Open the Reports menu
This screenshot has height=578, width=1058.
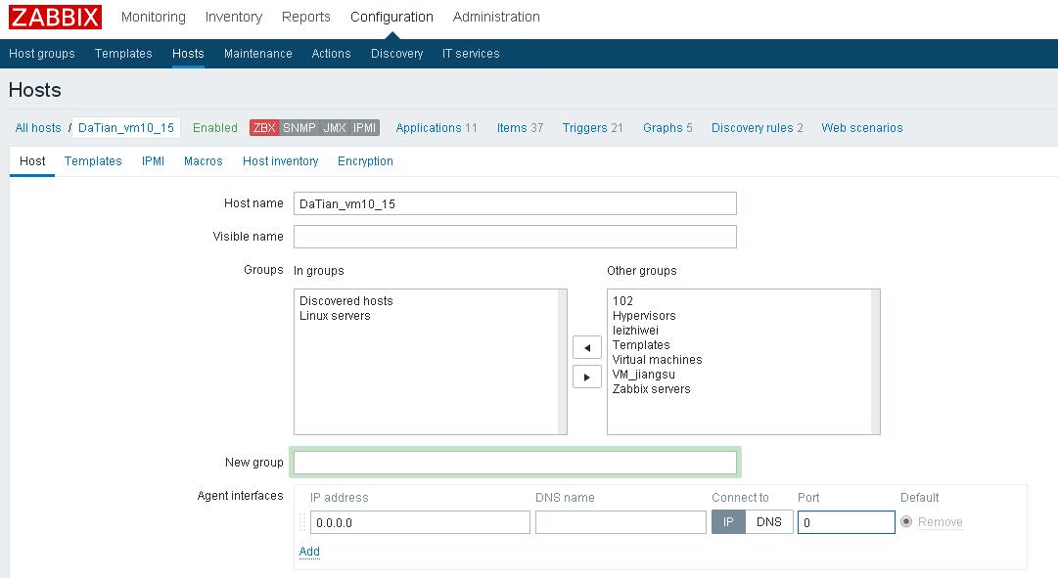pyautogui.click(x=305, y=17)
